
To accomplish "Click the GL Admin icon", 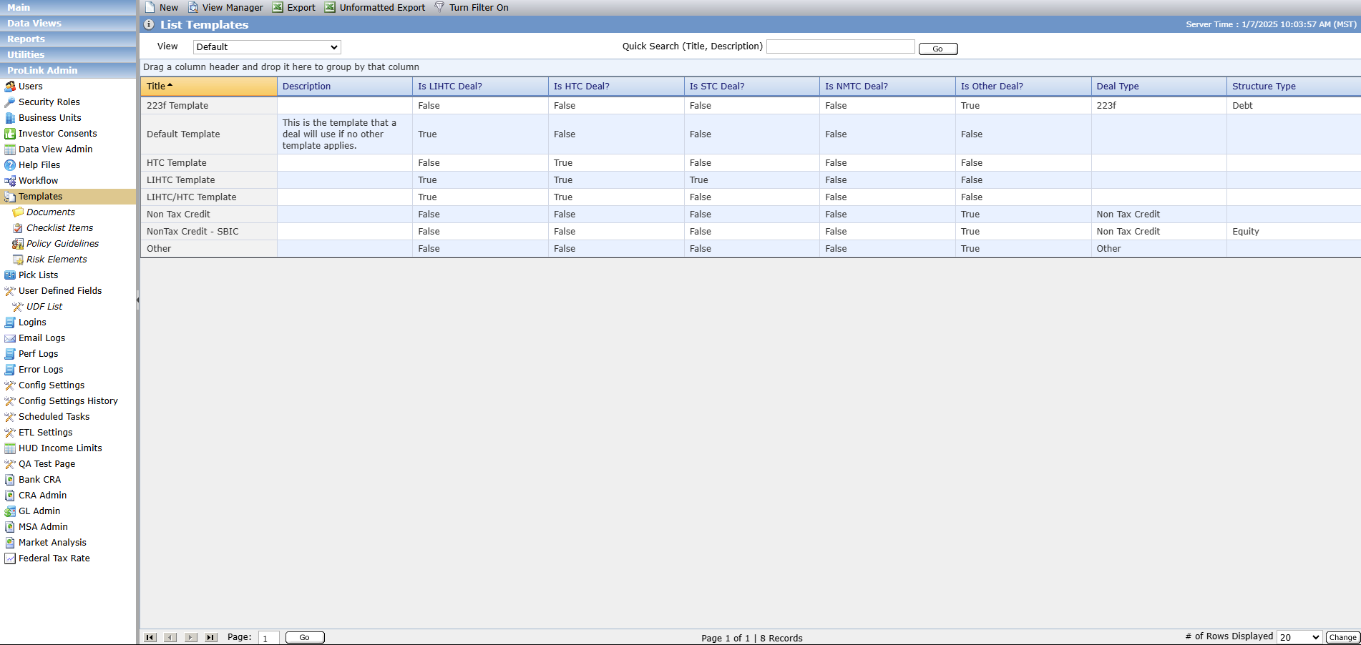I will click(10, 511).
